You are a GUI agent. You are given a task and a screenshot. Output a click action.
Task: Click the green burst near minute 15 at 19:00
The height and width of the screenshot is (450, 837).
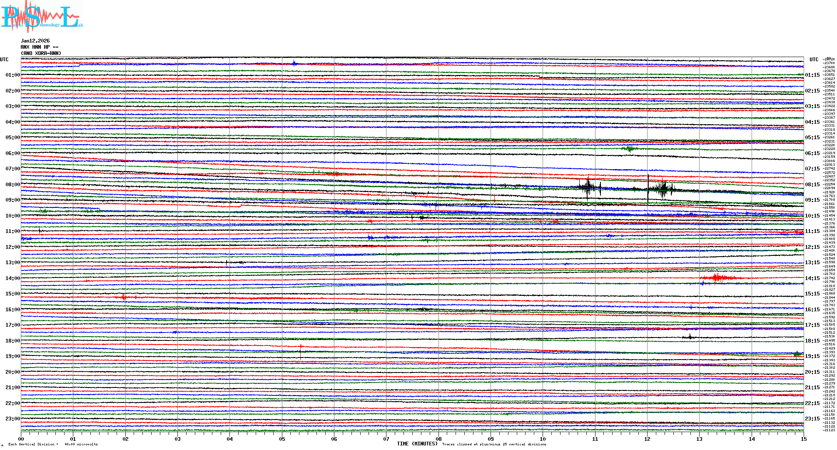797,354
